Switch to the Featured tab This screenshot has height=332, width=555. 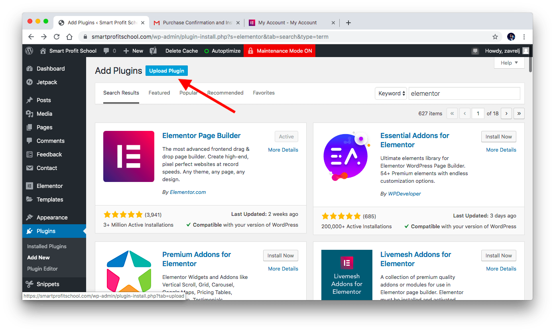(159, 93)
